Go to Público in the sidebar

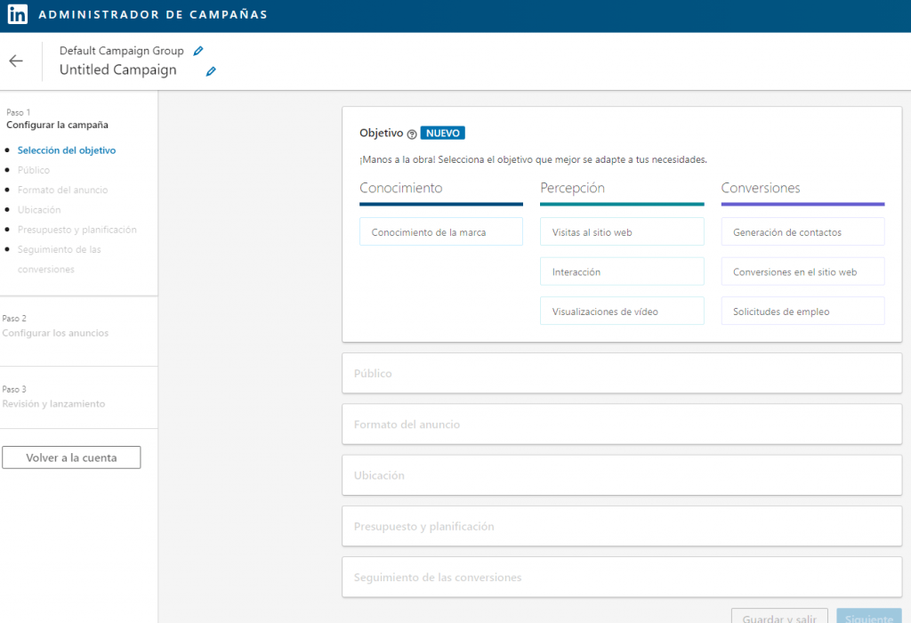tap(34, 170)
